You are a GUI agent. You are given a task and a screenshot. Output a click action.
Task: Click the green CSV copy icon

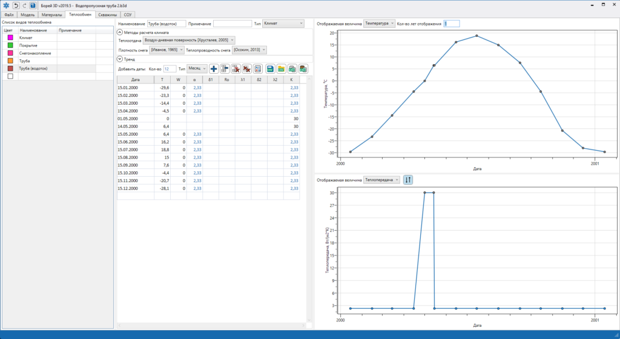292,69
